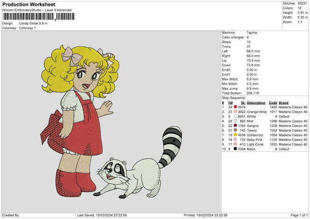Click the 'Trims:' label
310x219 pixels.
(x=226, y=46)
